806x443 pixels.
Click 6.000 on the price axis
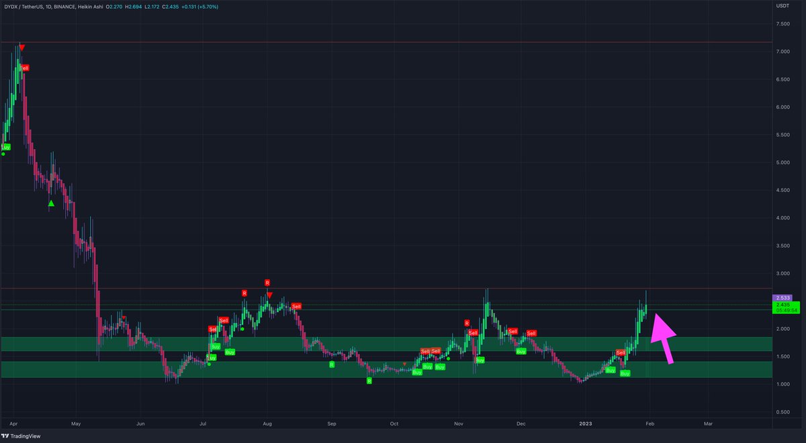pyautogui.click(x=784, y=107)
